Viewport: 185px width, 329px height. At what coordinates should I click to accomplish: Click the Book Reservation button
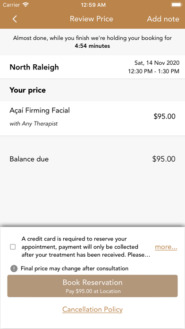pyautogui.click(x=92, y=286)
